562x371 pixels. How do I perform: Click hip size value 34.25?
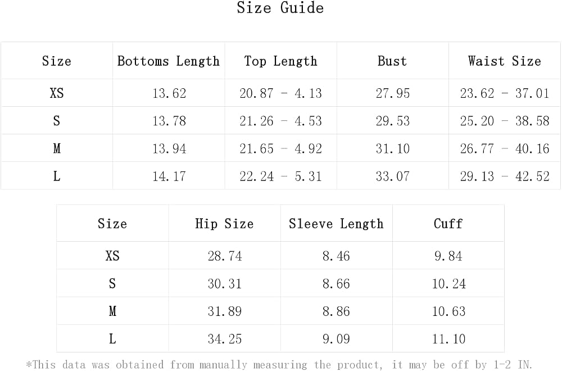click(x=225, y=339)
